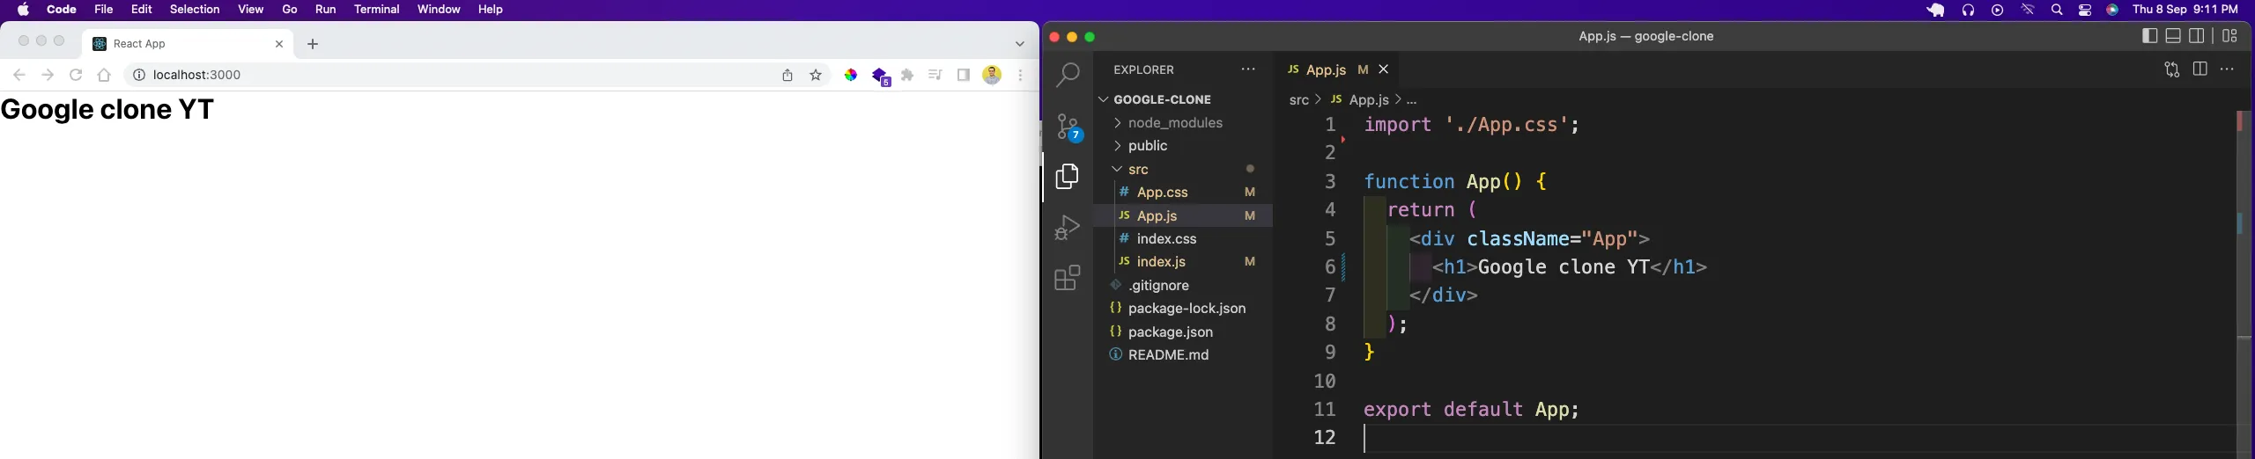This screenshot has height=459, width=2255.
Task: Open the Run and Debug view
Action: [1068, 228]
